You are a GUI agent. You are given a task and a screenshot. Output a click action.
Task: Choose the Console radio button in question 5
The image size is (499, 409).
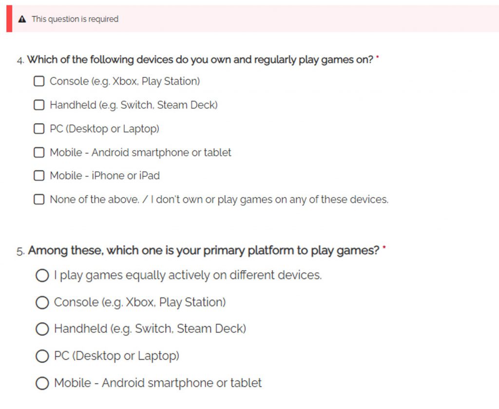point(42,302)
